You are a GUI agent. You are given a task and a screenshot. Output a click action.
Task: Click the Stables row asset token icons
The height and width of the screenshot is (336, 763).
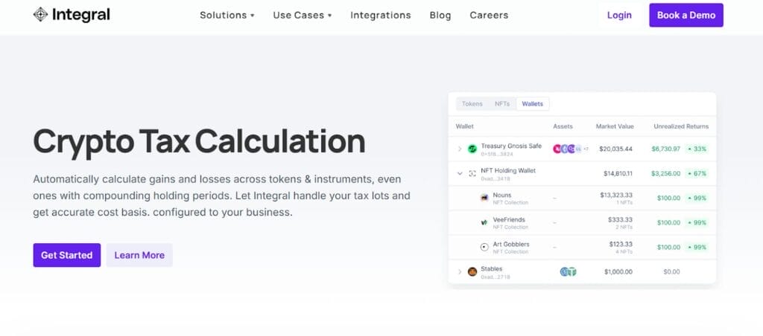(x=569, y=271)
